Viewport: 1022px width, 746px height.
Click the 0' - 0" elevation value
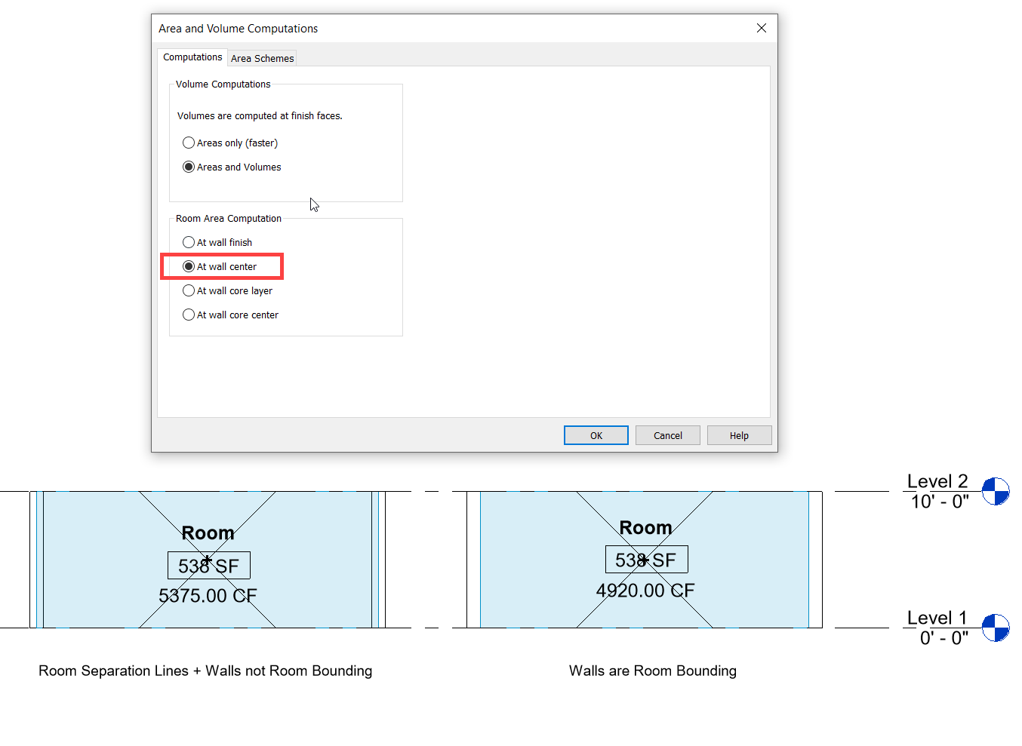[944, 638]
